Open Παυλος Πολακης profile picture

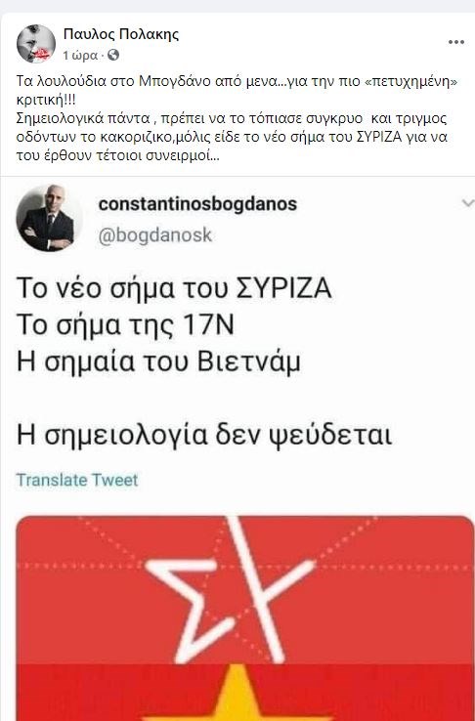click(x=36, y=43)
